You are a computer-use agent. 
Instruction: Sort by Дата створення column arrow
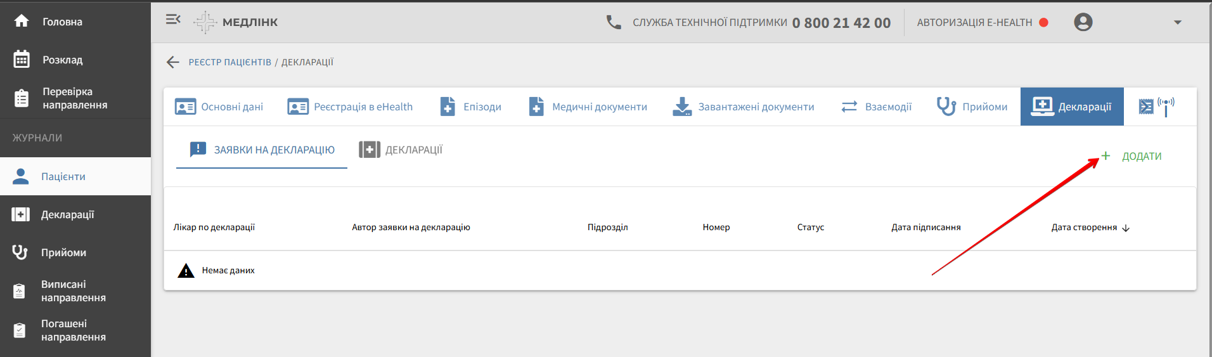[x=1126, y=228]
